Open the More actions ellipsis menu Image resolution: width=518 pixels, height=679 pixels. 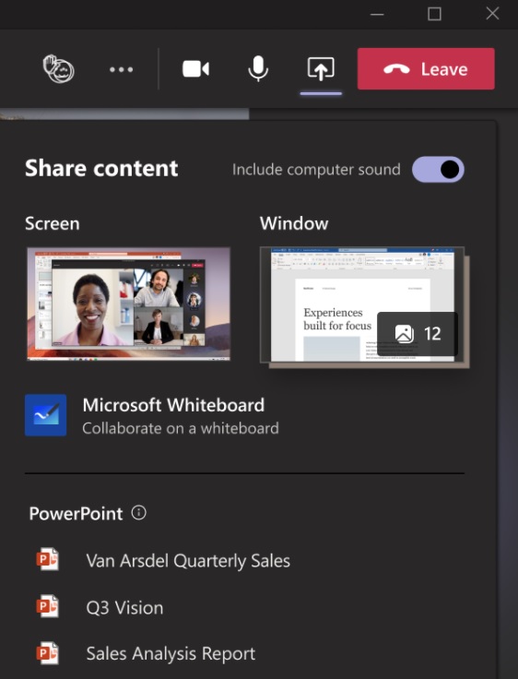click(121, 69)
